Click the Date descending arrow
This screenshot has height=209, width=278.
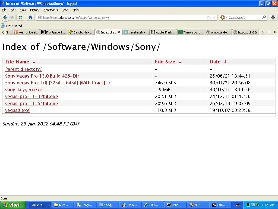click(225, 62)
